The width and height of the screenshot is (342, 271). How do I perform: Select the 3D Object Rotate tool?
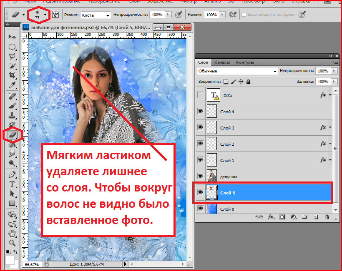12,214
